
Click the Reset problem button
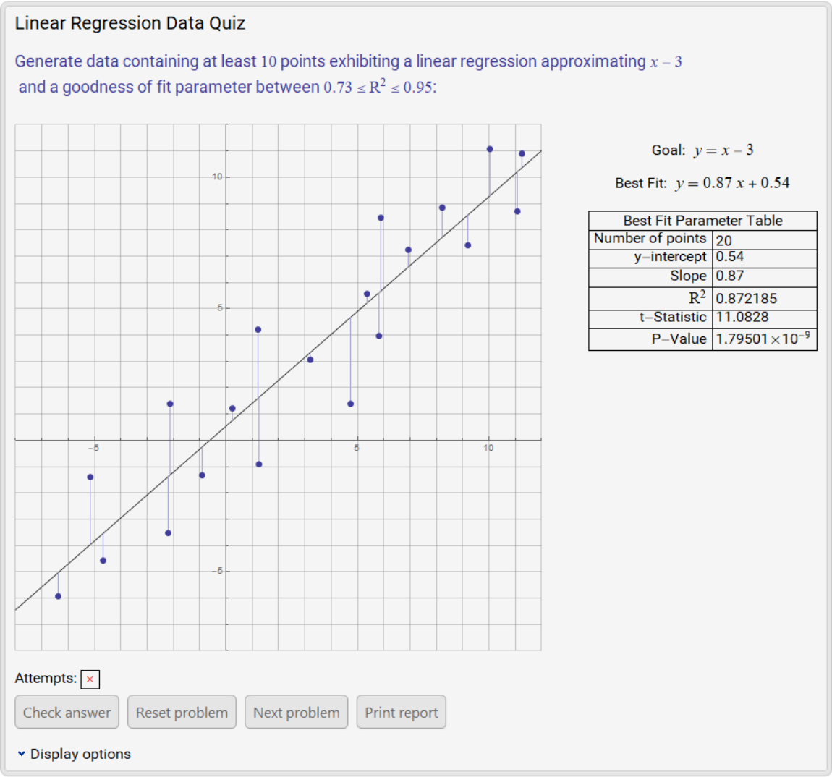182,711
